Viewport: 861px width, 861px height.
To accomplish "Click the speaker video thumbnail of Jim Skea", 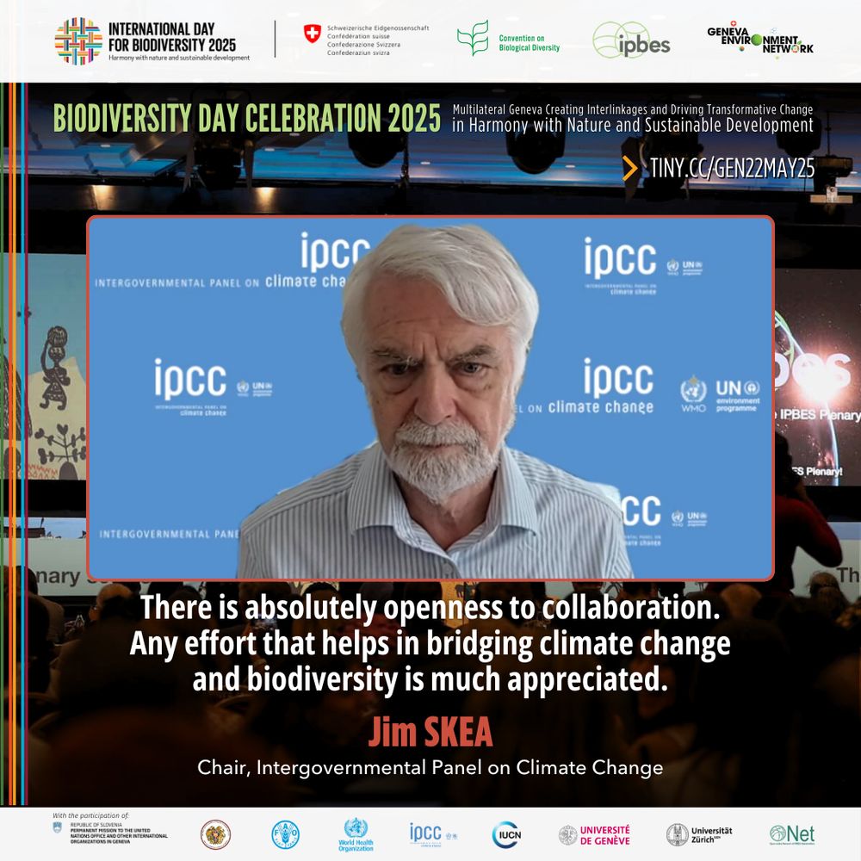I will pyautogui.click(x=430, y=398).
